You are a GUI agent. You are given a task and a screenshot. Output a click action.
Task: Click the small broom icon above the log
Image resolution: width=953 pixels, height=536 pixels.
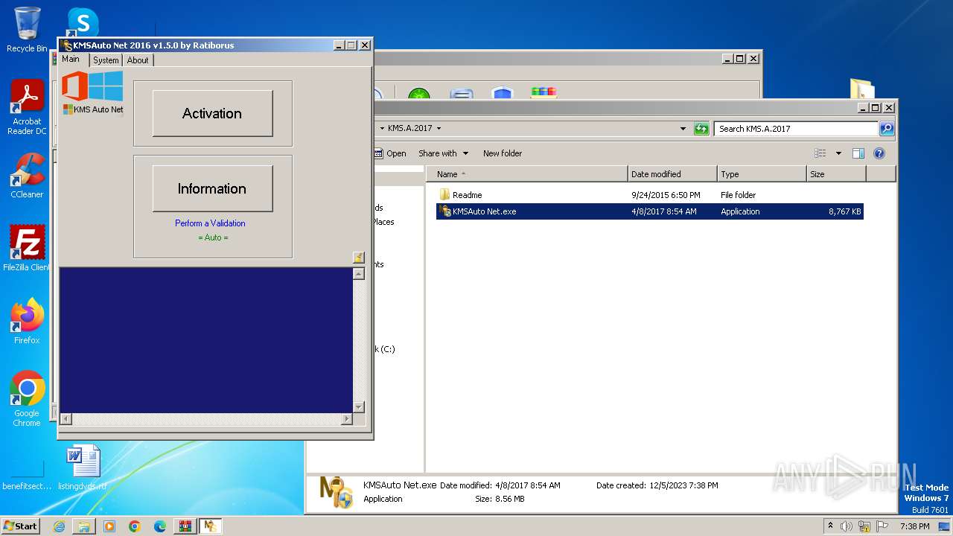(x=358, y=258)
